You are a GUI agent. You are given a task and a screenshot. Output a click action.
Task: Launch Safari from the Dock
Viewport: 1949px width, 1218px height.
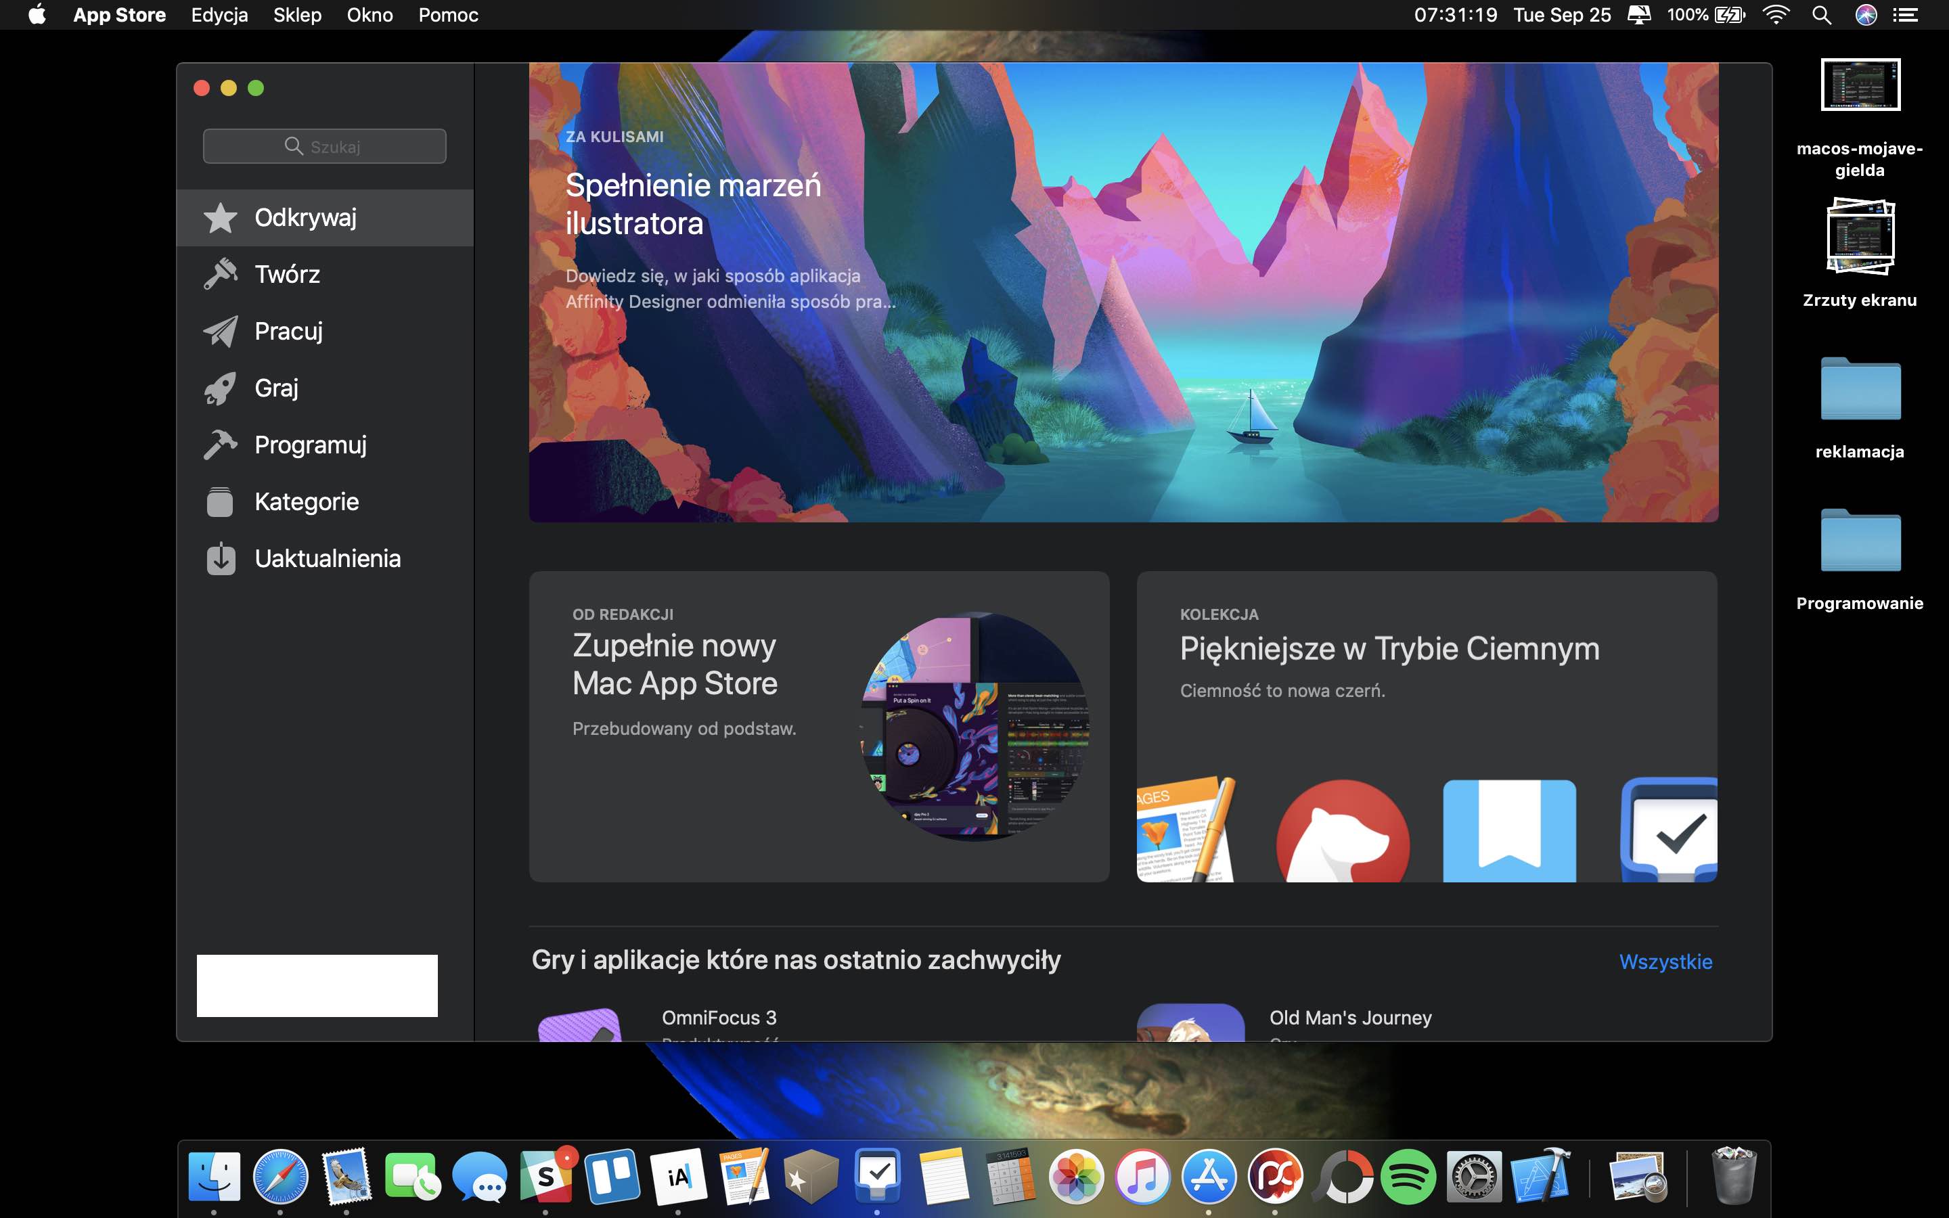click(x=280, y=1177)
